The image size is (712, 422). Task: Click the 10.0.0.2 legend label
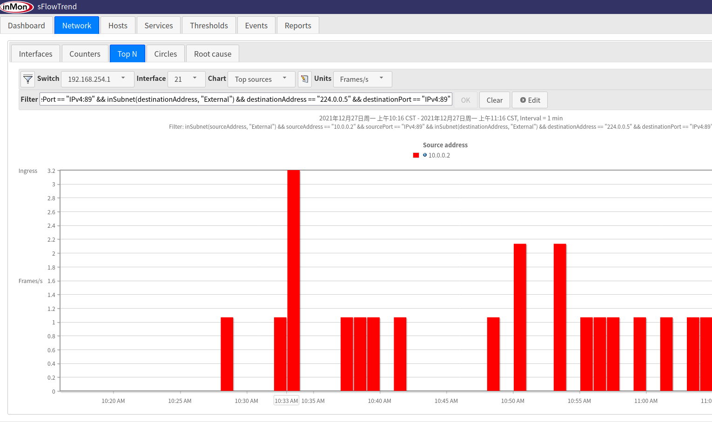[x=439, y=155]
